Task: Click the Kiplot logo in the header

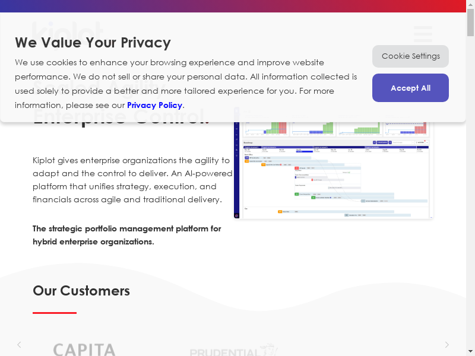Action: pyautogui.click(x=68, y=30)
